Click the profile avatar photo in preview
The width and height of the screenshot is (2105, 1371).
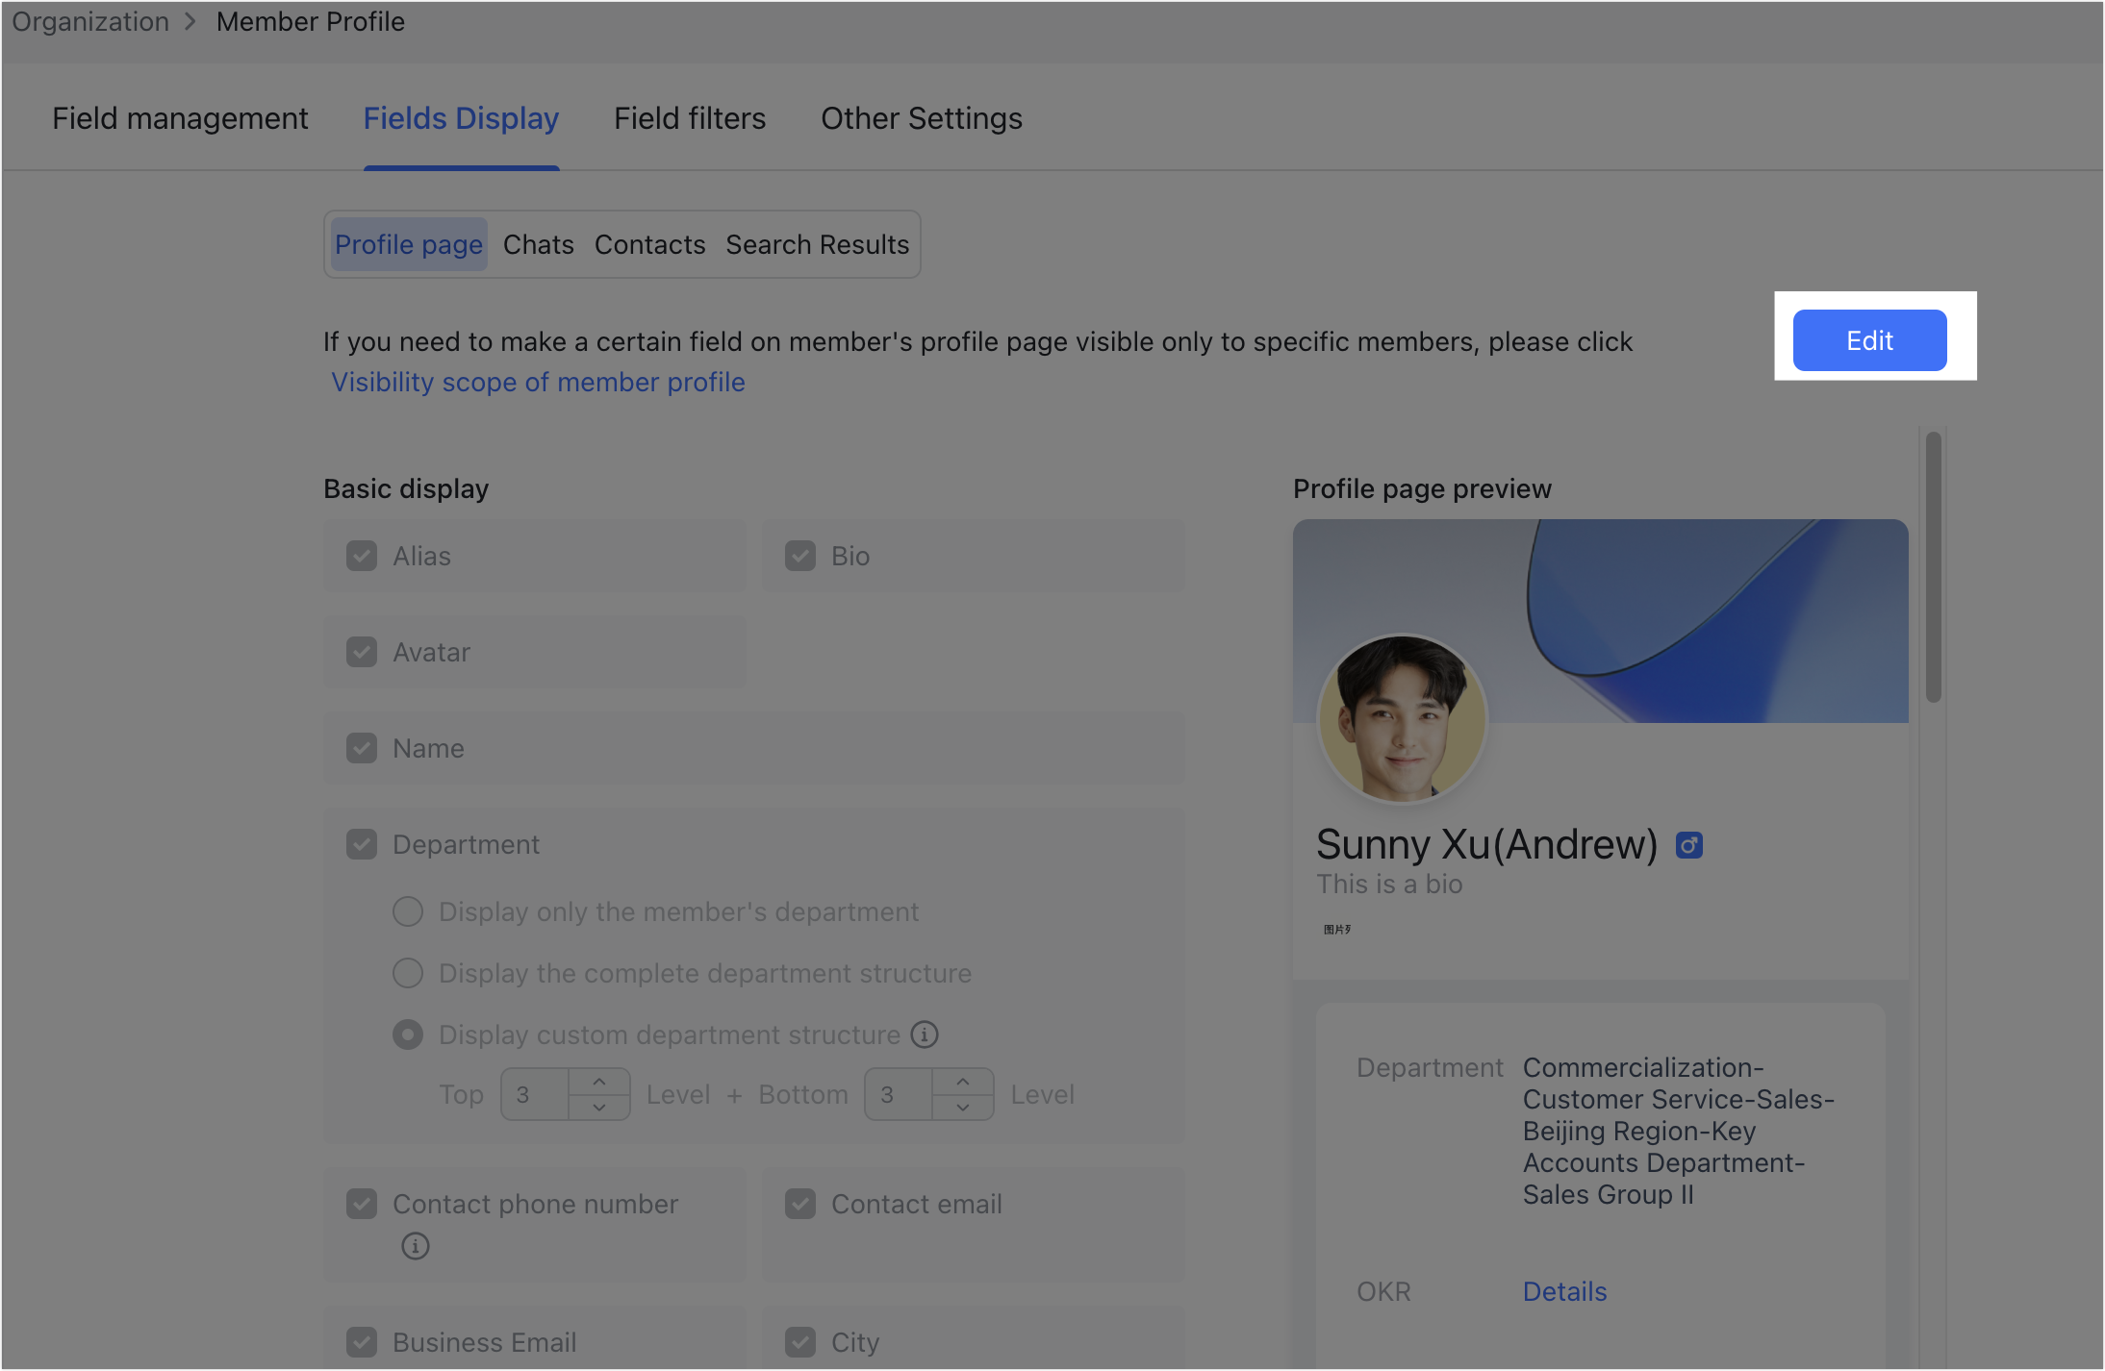(x=1403, y=718)
